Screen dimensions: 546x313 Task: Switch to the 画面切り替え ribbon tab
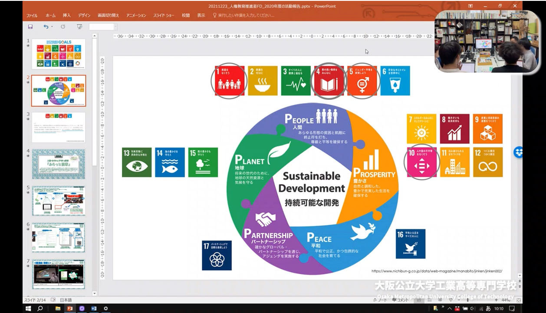[108, 15]
